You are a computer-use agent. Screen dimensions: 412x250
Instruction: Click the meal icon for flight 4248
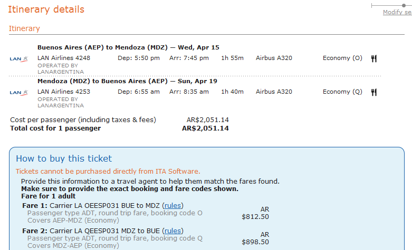[x=374, y=58]
